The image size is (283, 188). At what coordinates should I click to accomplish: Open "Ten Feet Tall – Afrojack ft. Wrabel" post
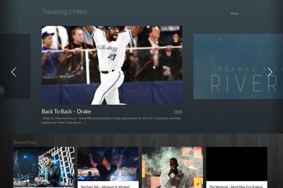pyautogui.click(x=105, y=187)
